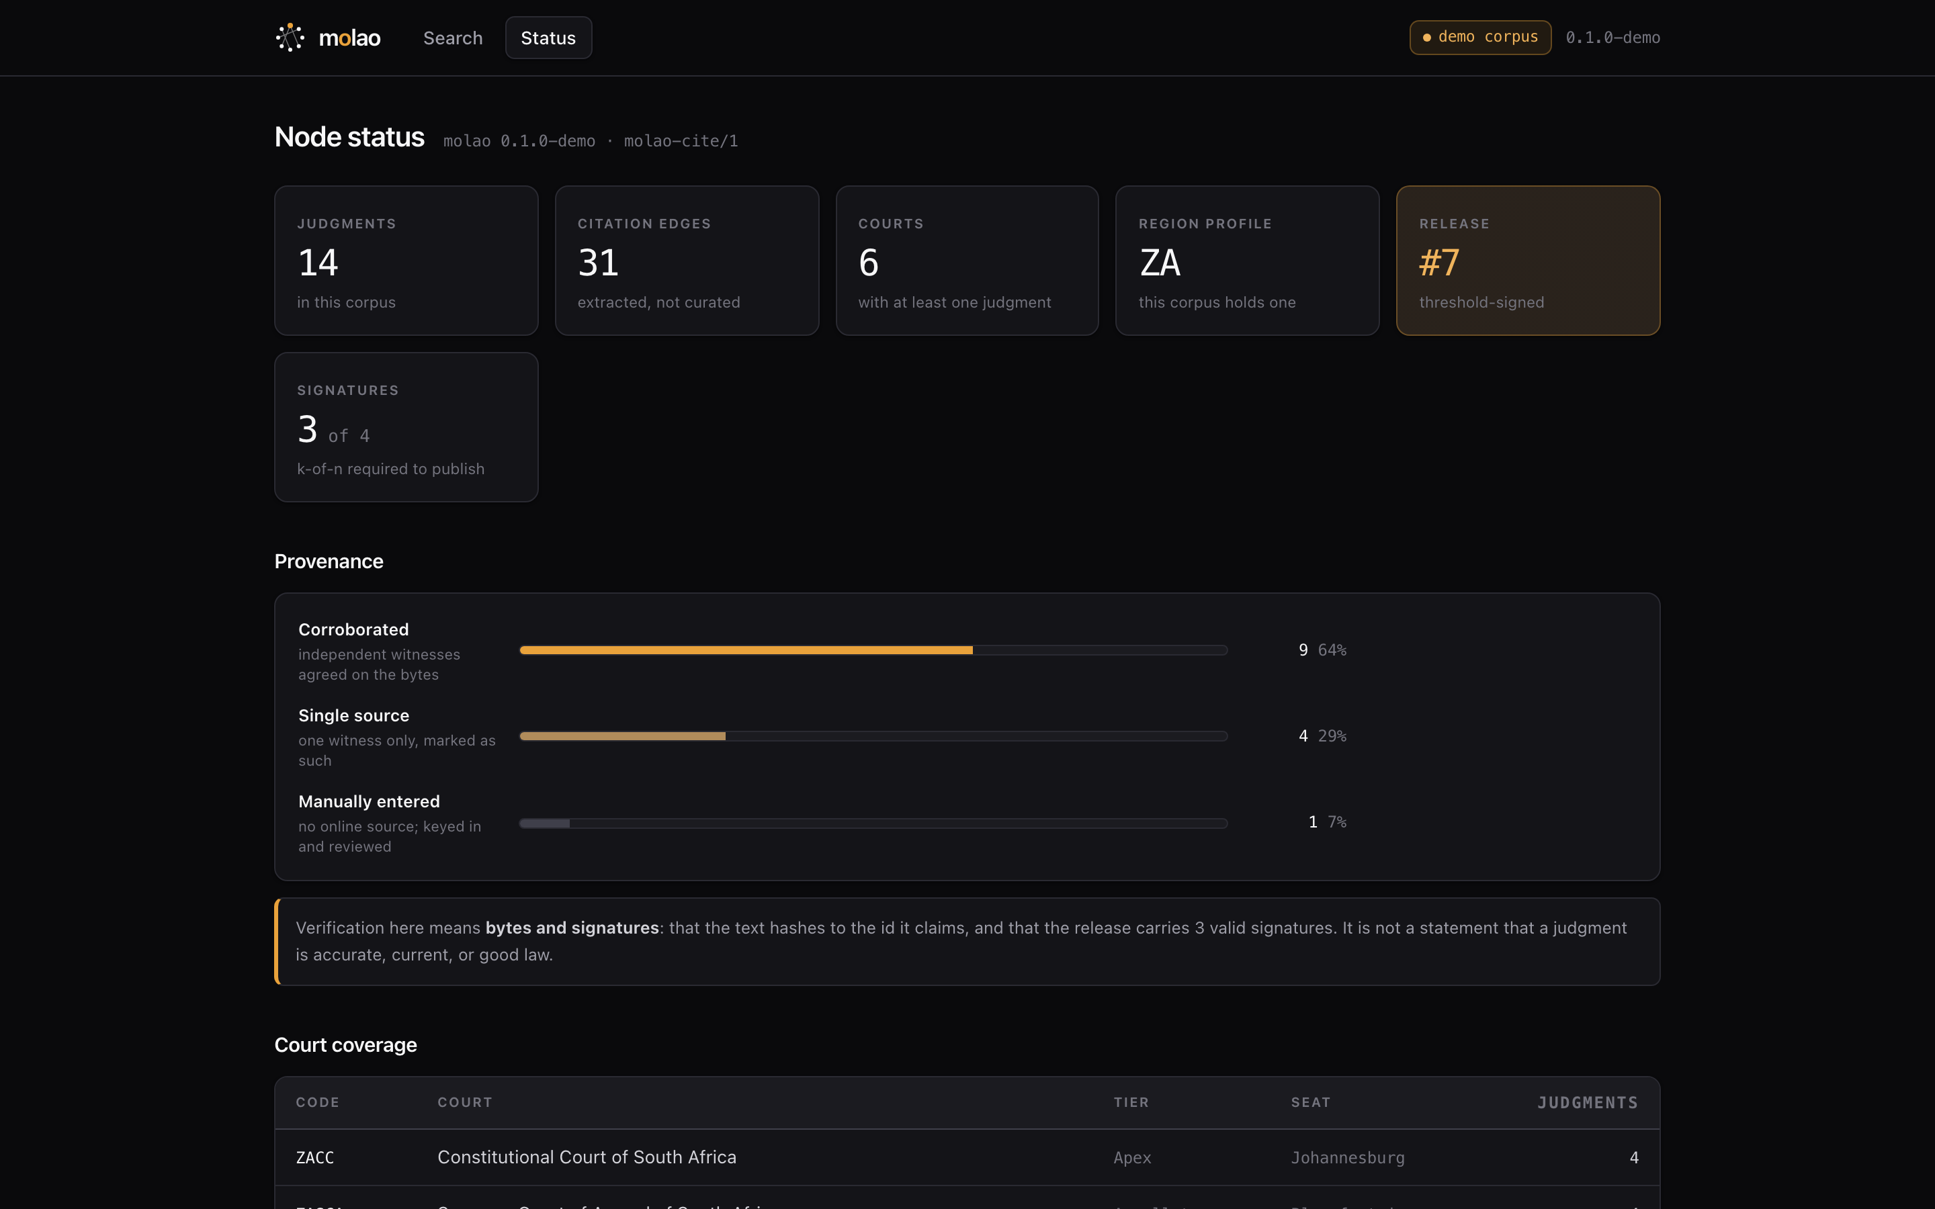Click the molao brand name
Image resolution: width=1935 pixels, height=1209 pixels.
tap(349, 38)
